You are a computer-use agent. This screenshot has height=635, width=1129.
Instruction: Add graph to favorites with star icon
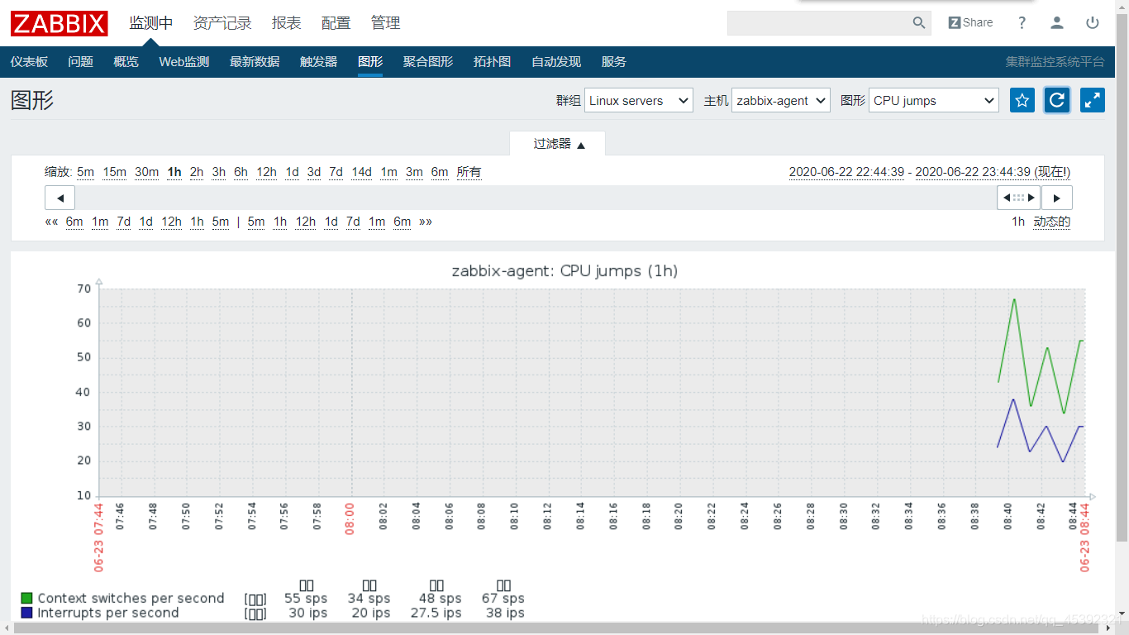click(1022, 100)
